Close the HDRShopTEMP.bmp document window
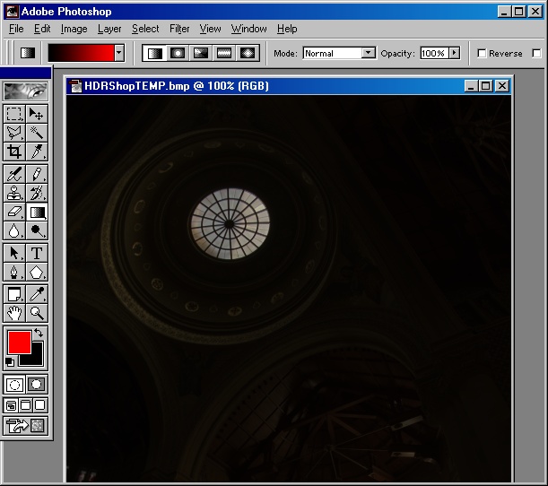 502,86
